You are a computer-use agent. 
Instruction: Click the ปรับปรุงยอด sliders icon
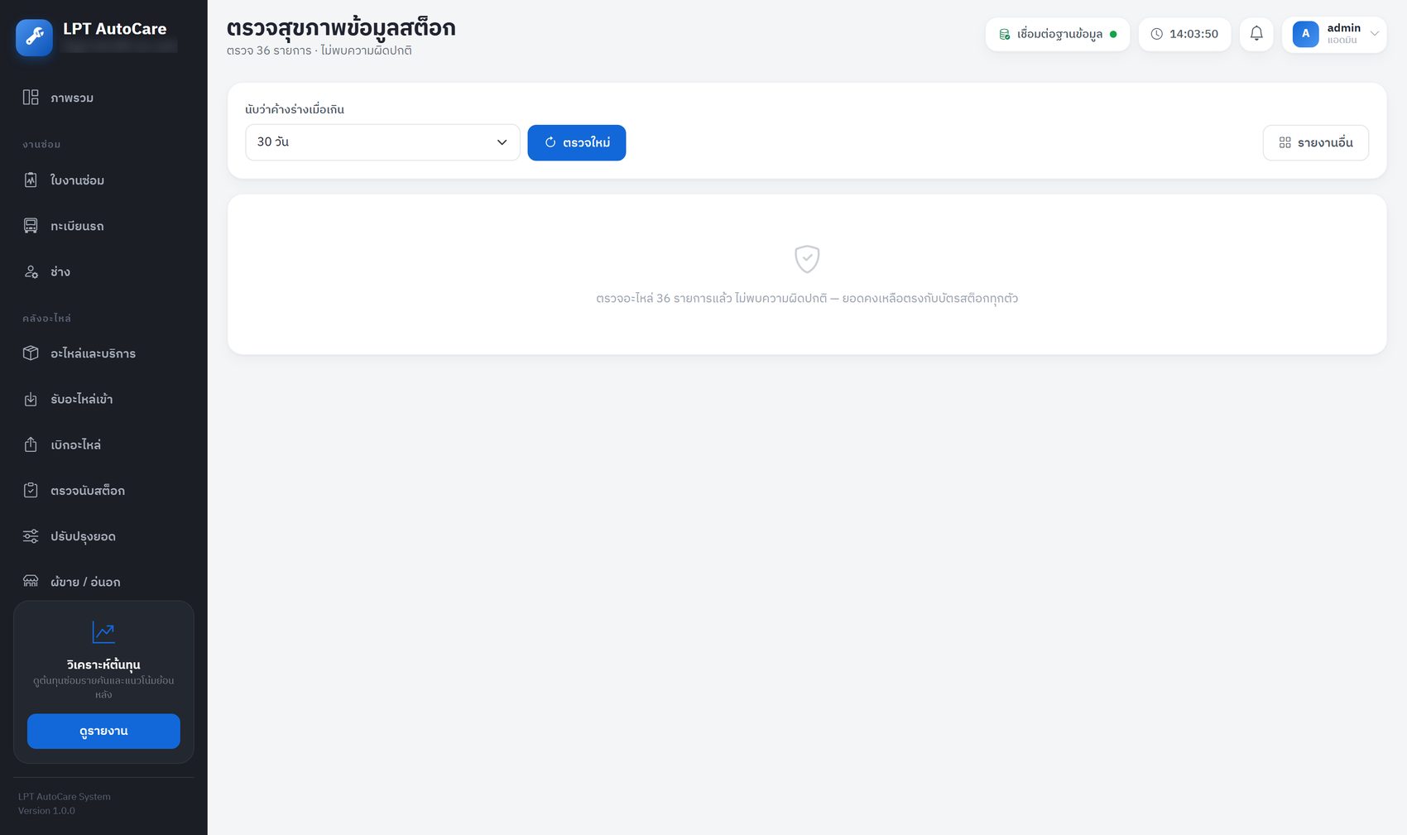[x=31, y=536]
